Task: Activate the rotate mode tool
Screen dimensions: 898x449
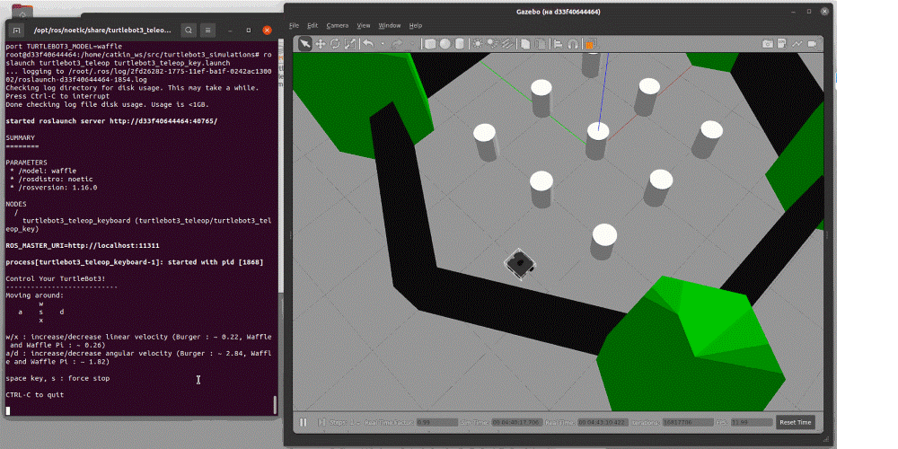Action: [335, 43]
